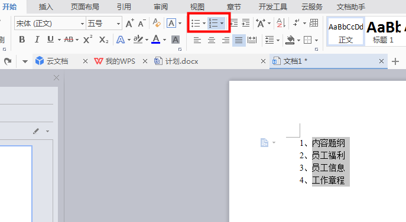Open 开发工具 ribbon tab
The image size is (406, 222).
click(x=273, y=7)
